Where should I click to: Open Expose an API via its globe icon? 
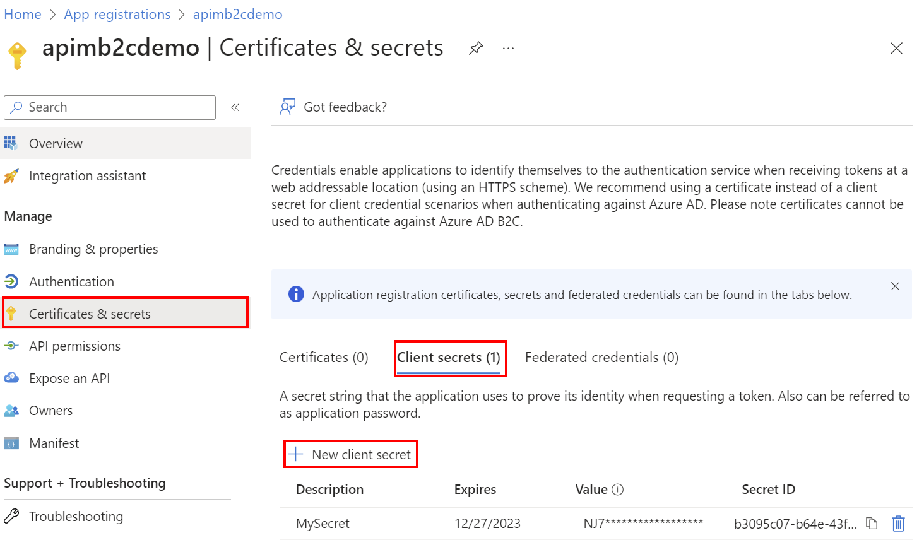[x=11, y=378]
